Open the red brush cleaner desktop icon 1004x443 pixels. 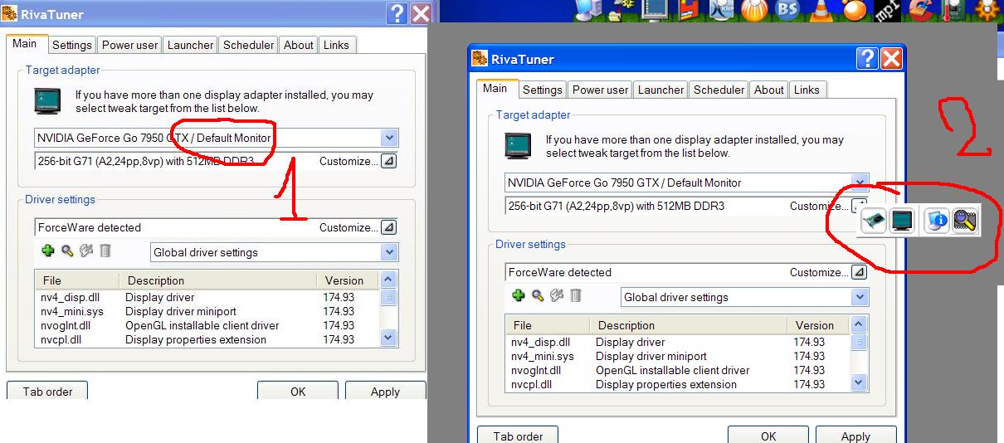pyautogui.click(x=921, y=10)
